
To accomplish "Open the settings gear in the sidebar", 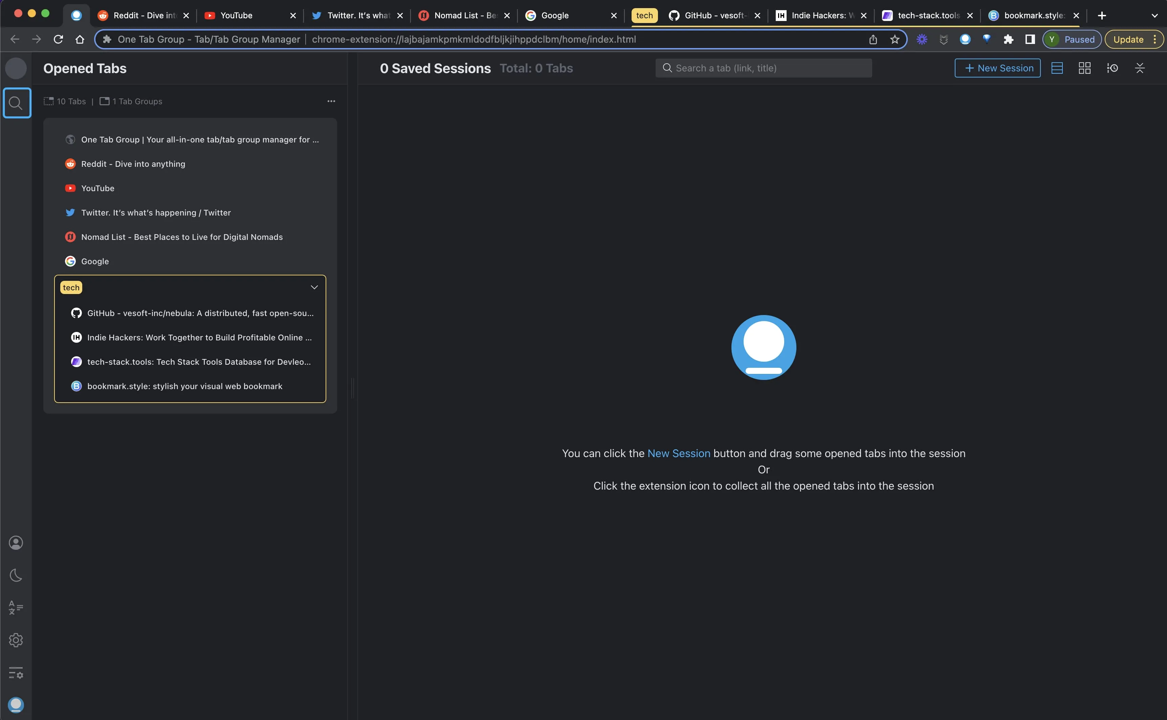I will coord(16,640).
